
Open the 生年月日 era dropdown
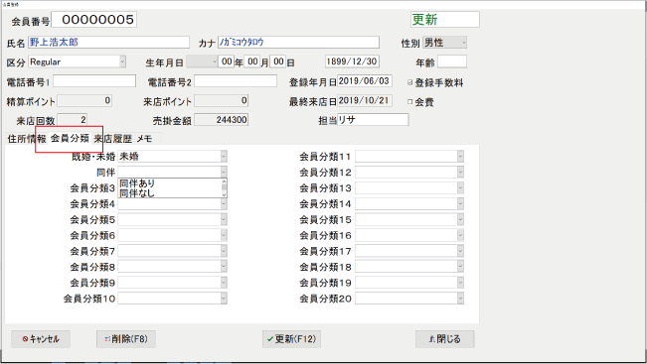214,61
